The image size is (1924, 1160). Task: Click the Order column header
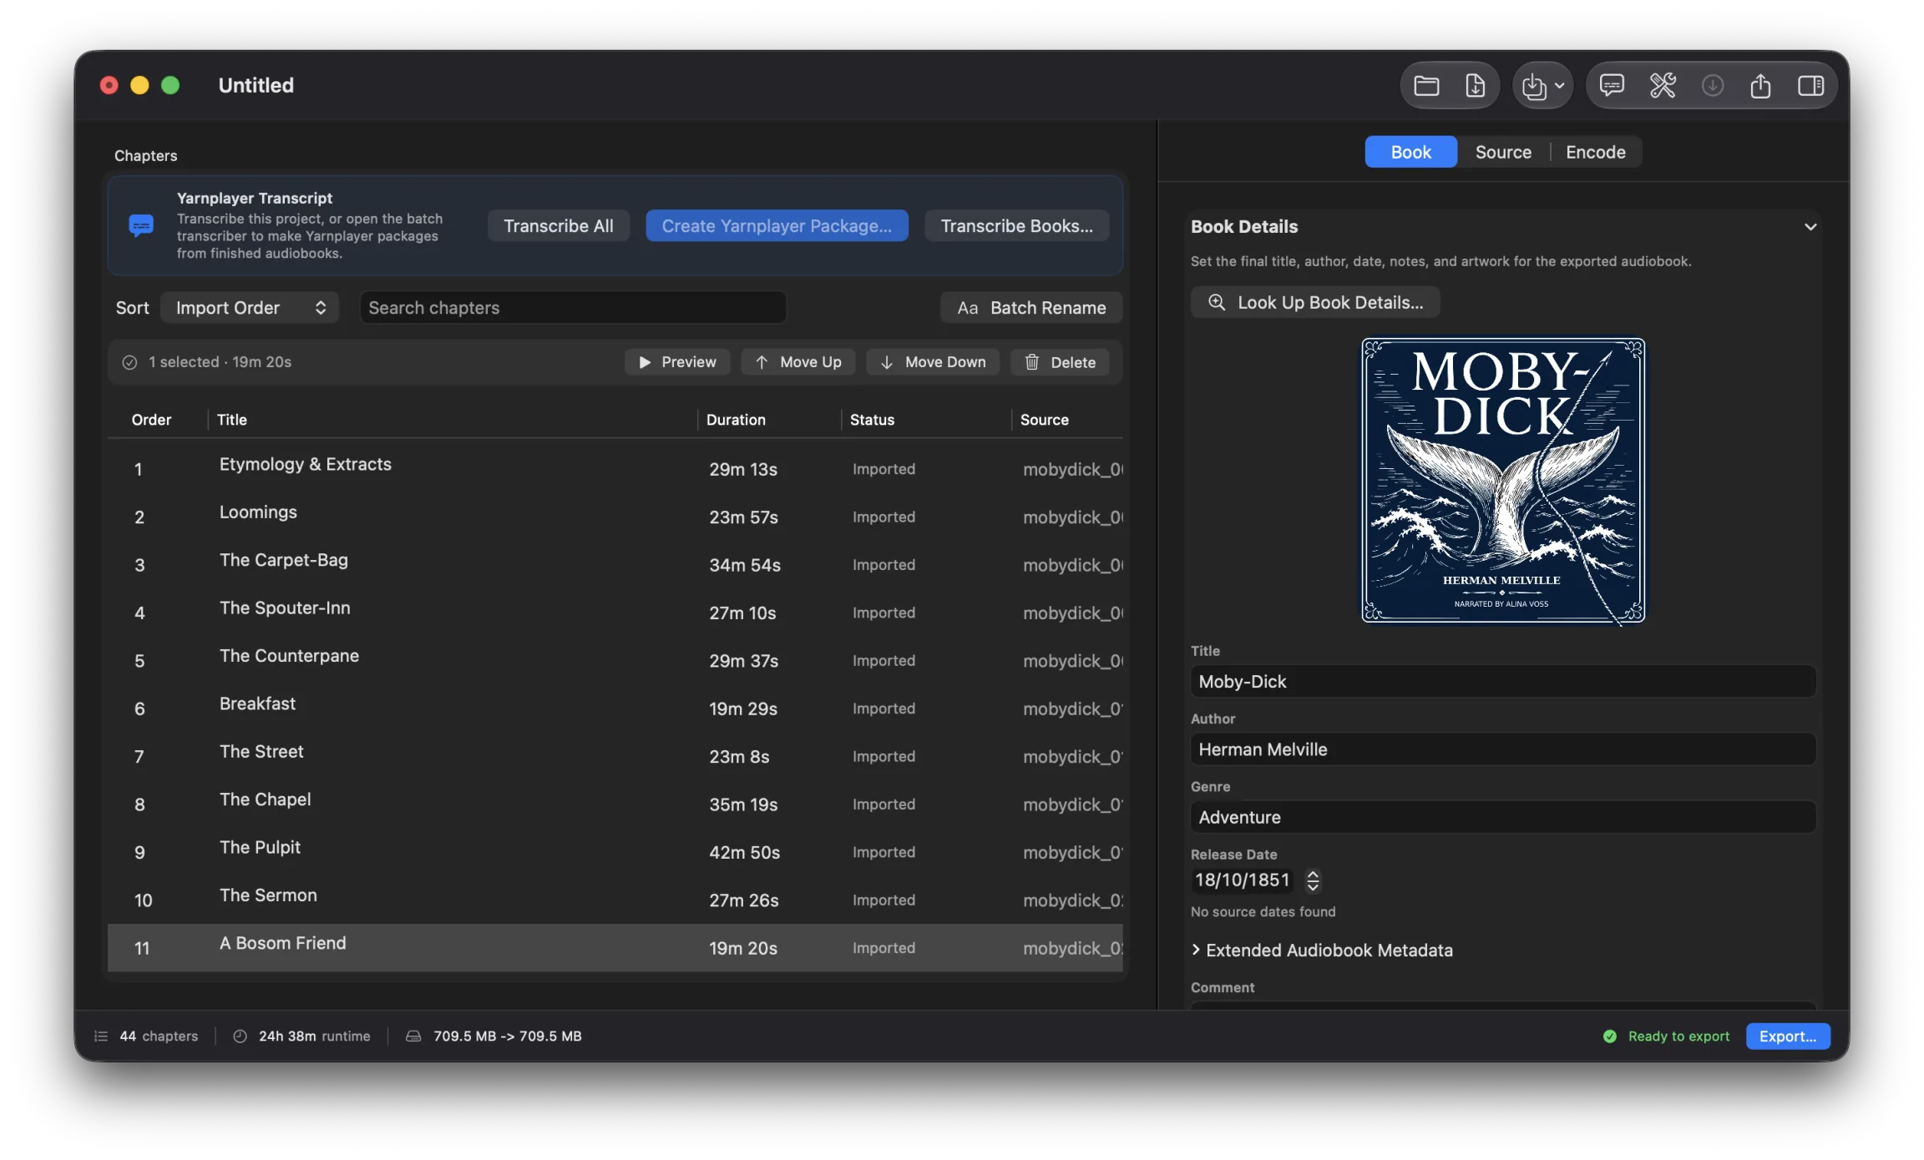[x=151, y=419]
